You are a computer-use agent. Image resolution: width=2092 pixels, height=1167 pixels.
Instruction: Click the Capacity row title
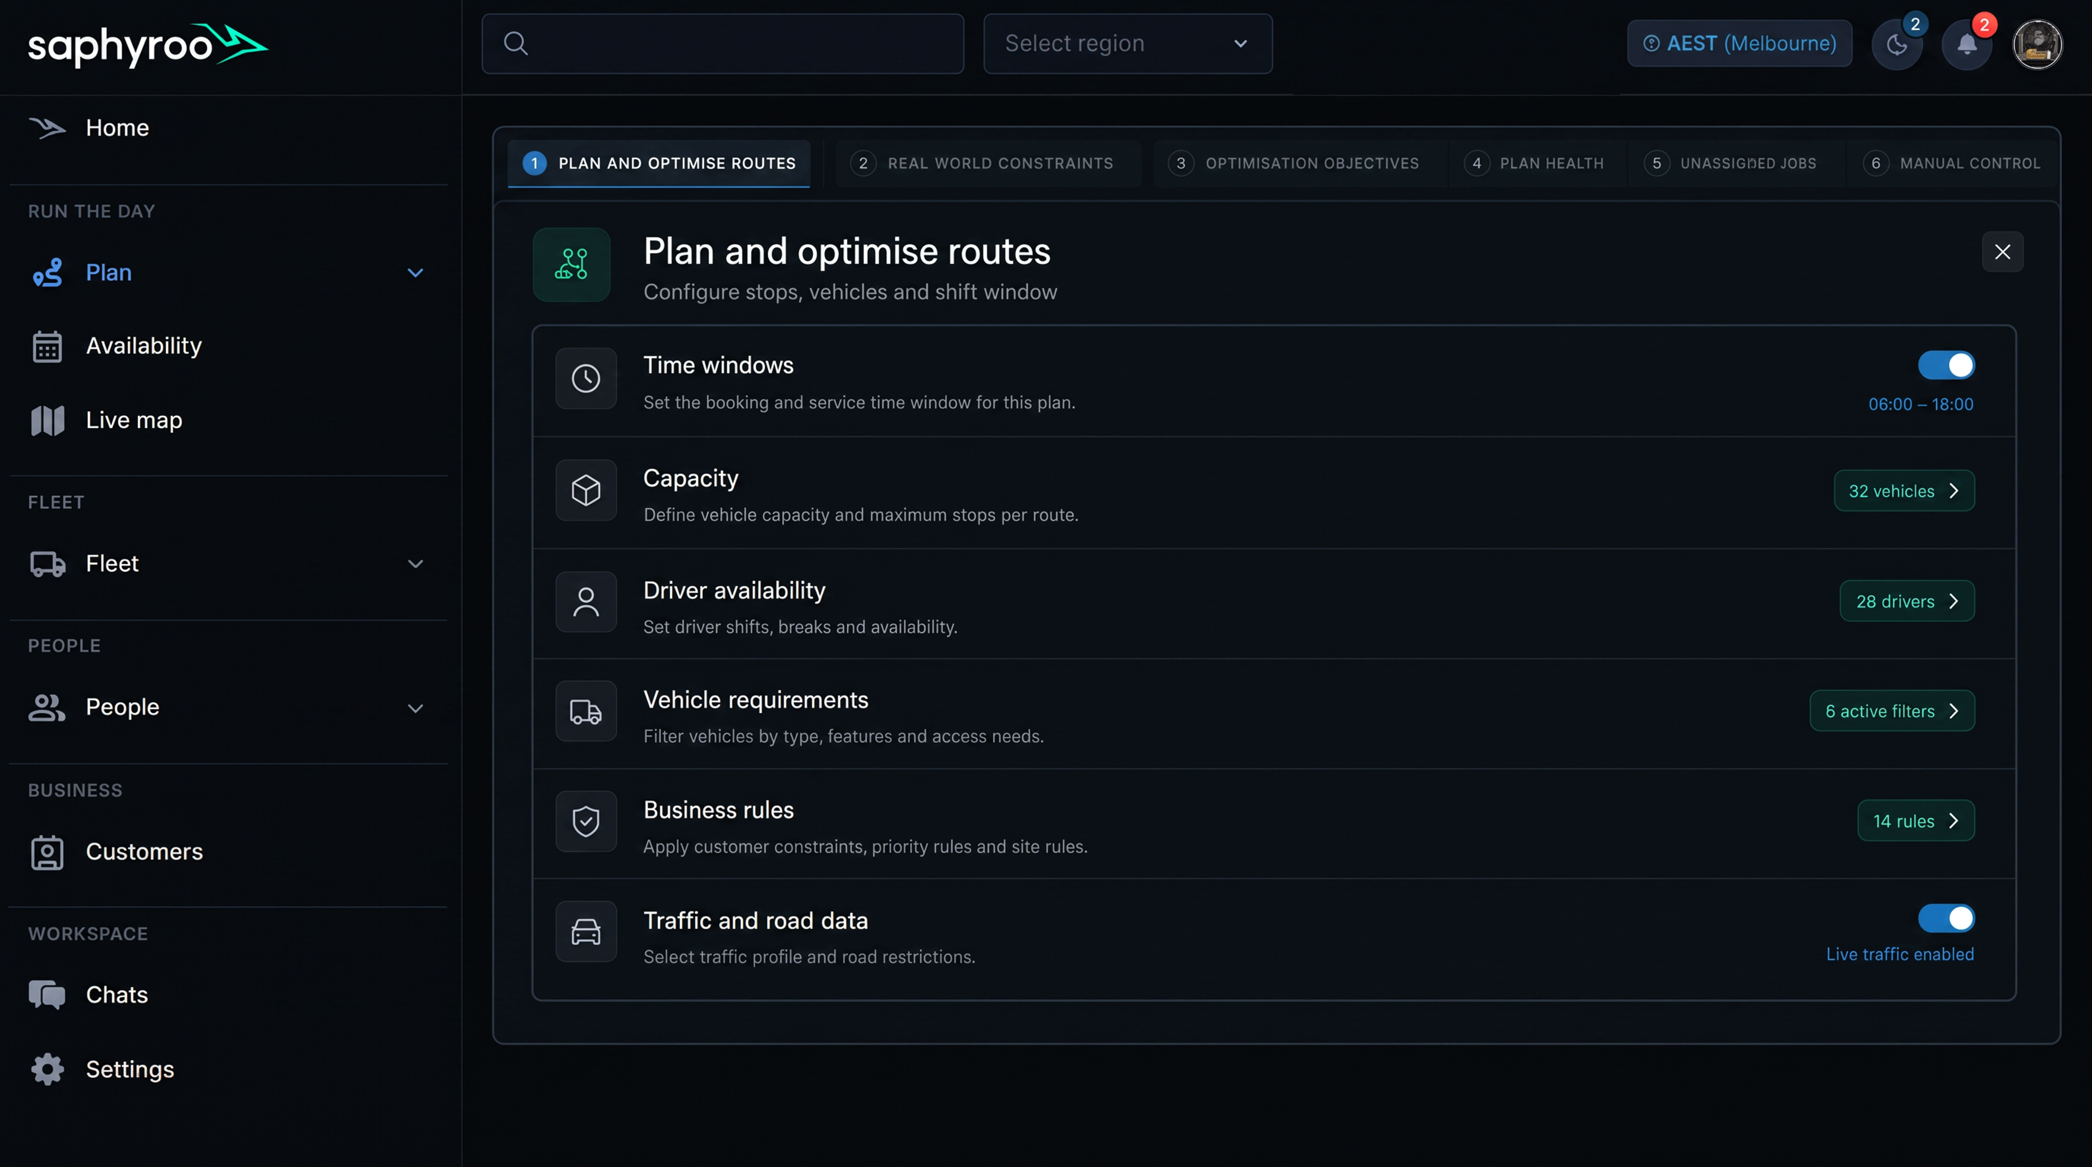(691, 479)
